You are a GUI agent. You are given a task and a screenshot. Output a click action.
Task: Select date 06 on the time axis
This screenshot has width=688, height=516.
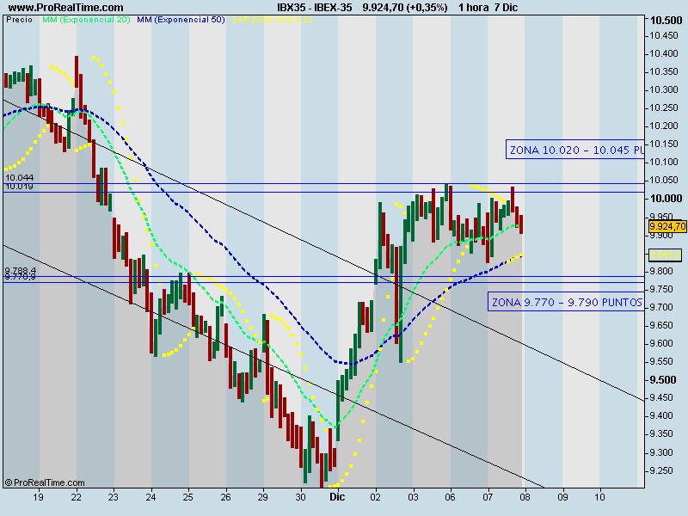[450, 497]
